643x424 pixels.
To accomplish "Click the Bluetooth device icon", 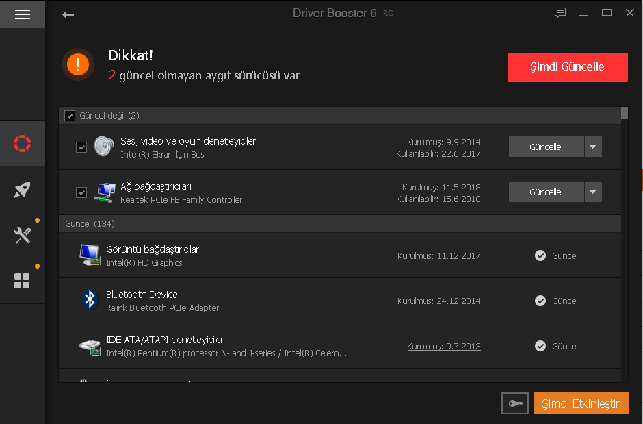I will (x=90, y=299).
